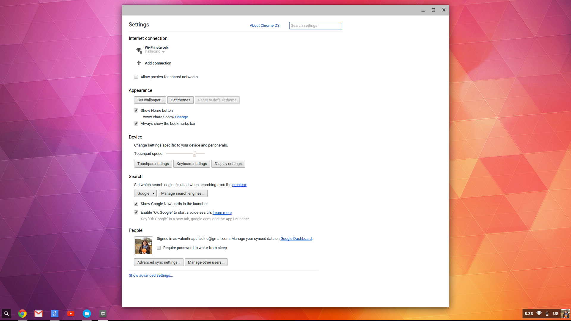Open the search launcher icon
The image size is (571, 321).
[x=6, y=314]
